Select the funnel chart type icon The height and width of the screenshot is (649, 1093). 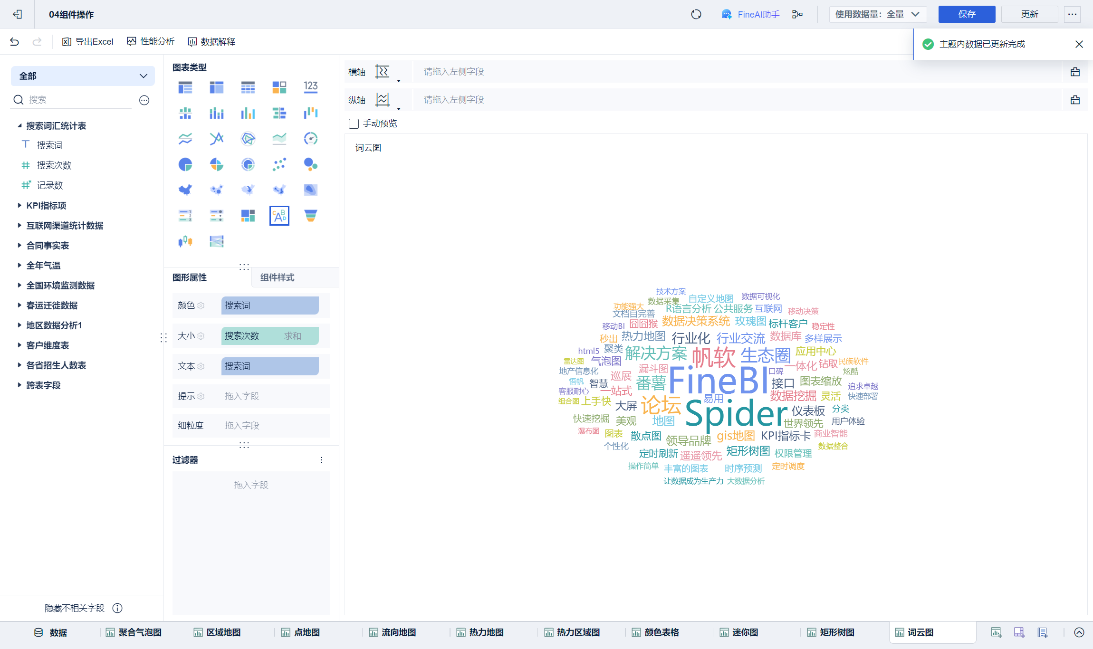click(310, 216)
